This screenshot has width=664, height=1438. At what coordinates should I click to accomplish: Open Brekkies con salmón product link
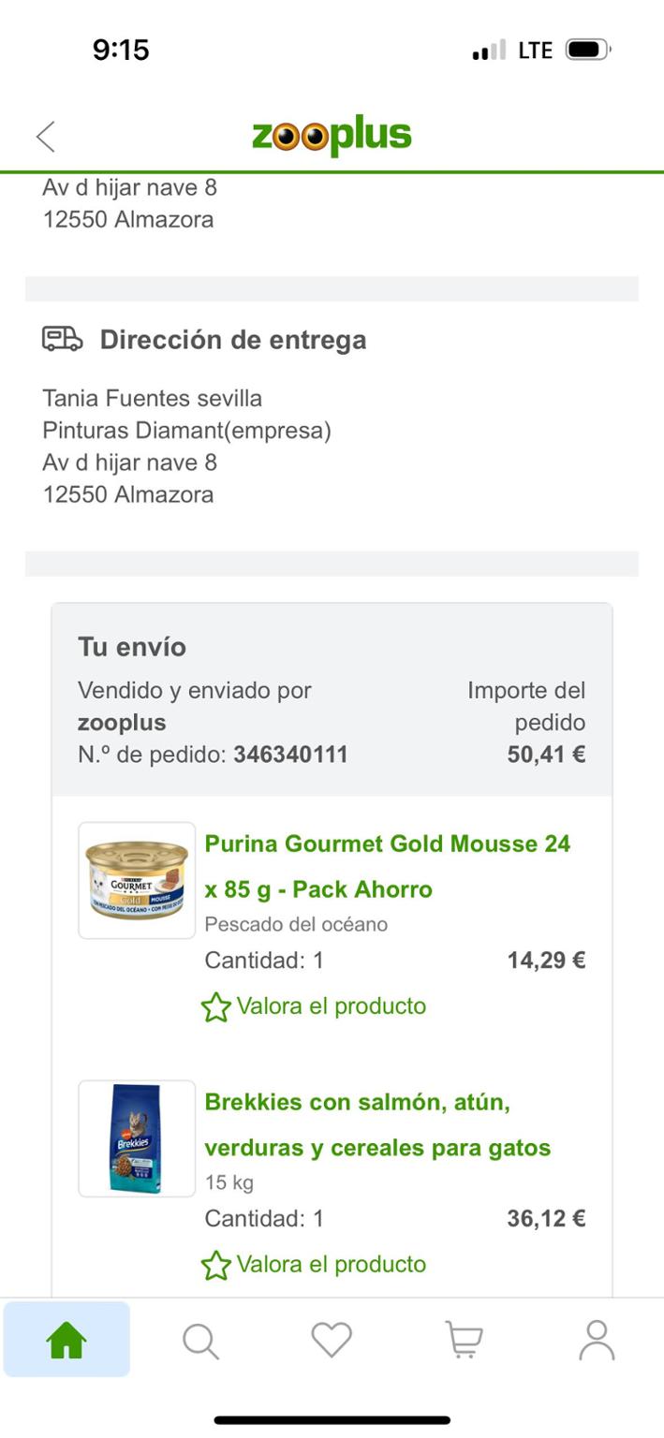pyautogui.click(x=377, y=1124)
